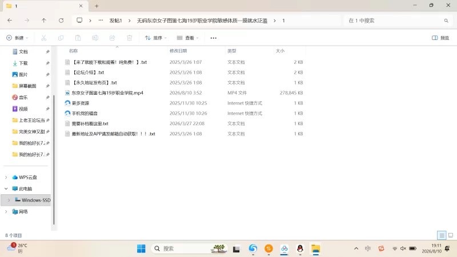
Task: Open 音乐 in the sidebar
Action: pyautogui.click(x=23, y=97)
